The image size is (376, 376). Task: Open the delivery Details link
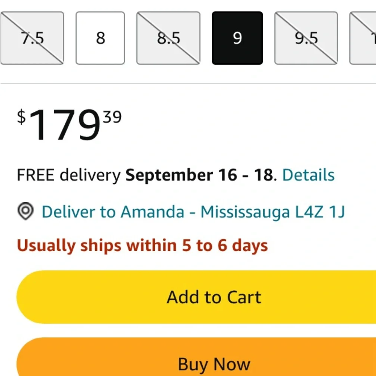(x=308, y=175)
